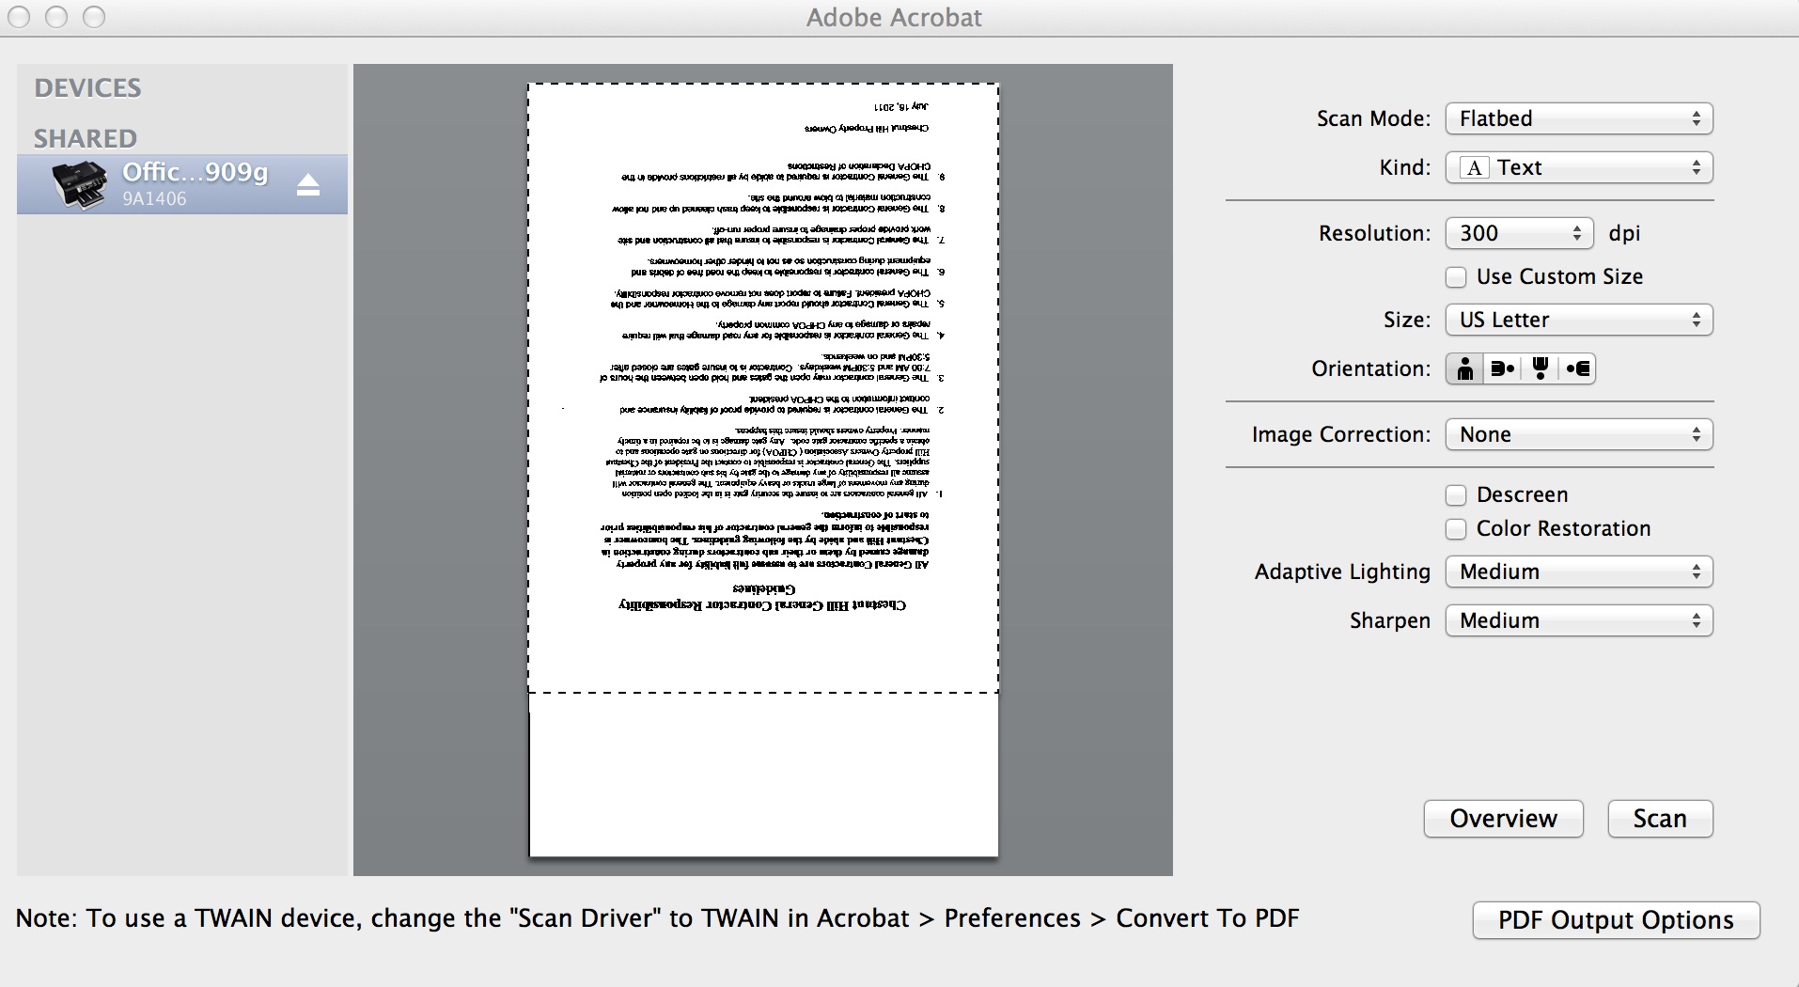Enable the Descreen checkbox
Viewport: 1799px width, 987px height.
[x=1456, y=495]
